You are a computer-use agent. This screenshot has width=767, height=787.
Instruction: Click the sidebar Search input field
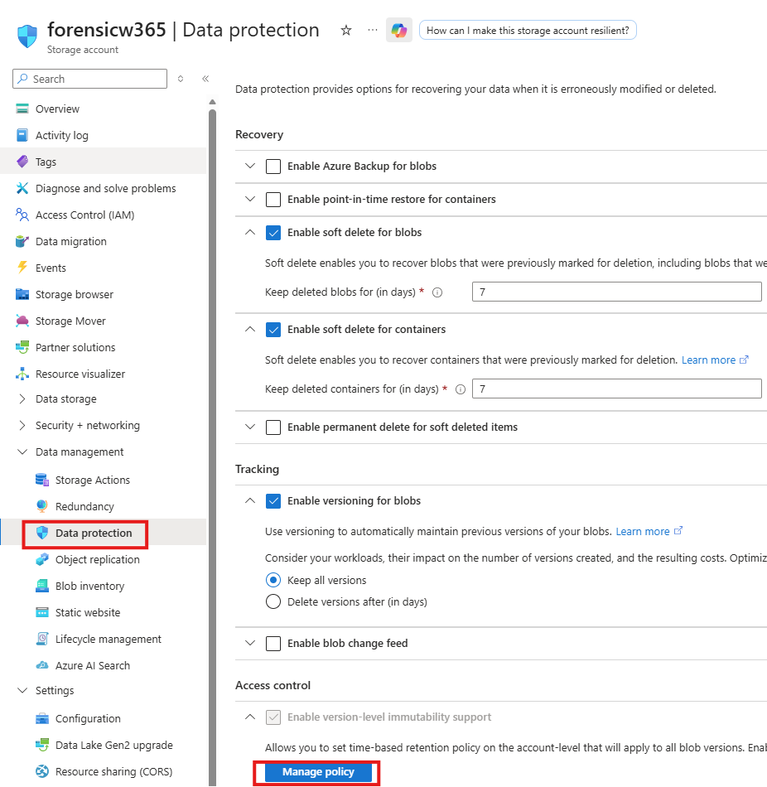pos(89,79)
